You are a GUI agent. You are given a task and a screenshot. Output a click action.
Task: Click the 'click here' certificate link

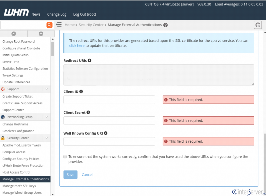click(77, 46)
